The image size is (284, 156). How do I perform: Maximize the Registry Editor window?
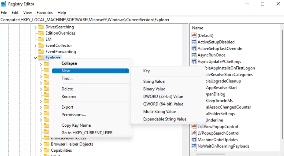pyautogui.click(x=262, y=4)
